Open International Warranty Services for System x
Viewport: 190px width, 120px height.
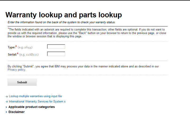point(37,101)
